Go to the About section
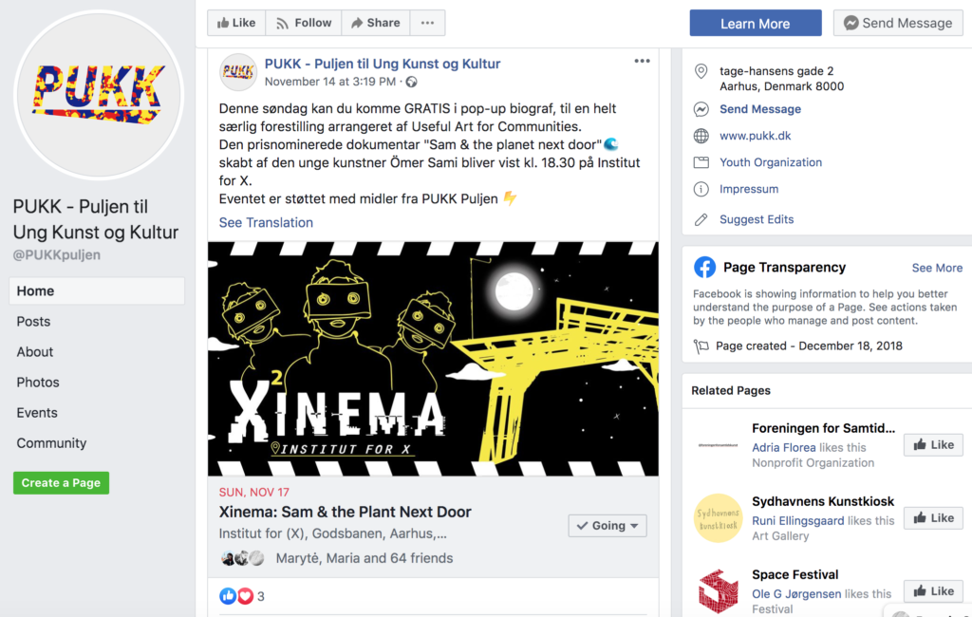Viewport: 972px width, 617px height. [35, 351]
